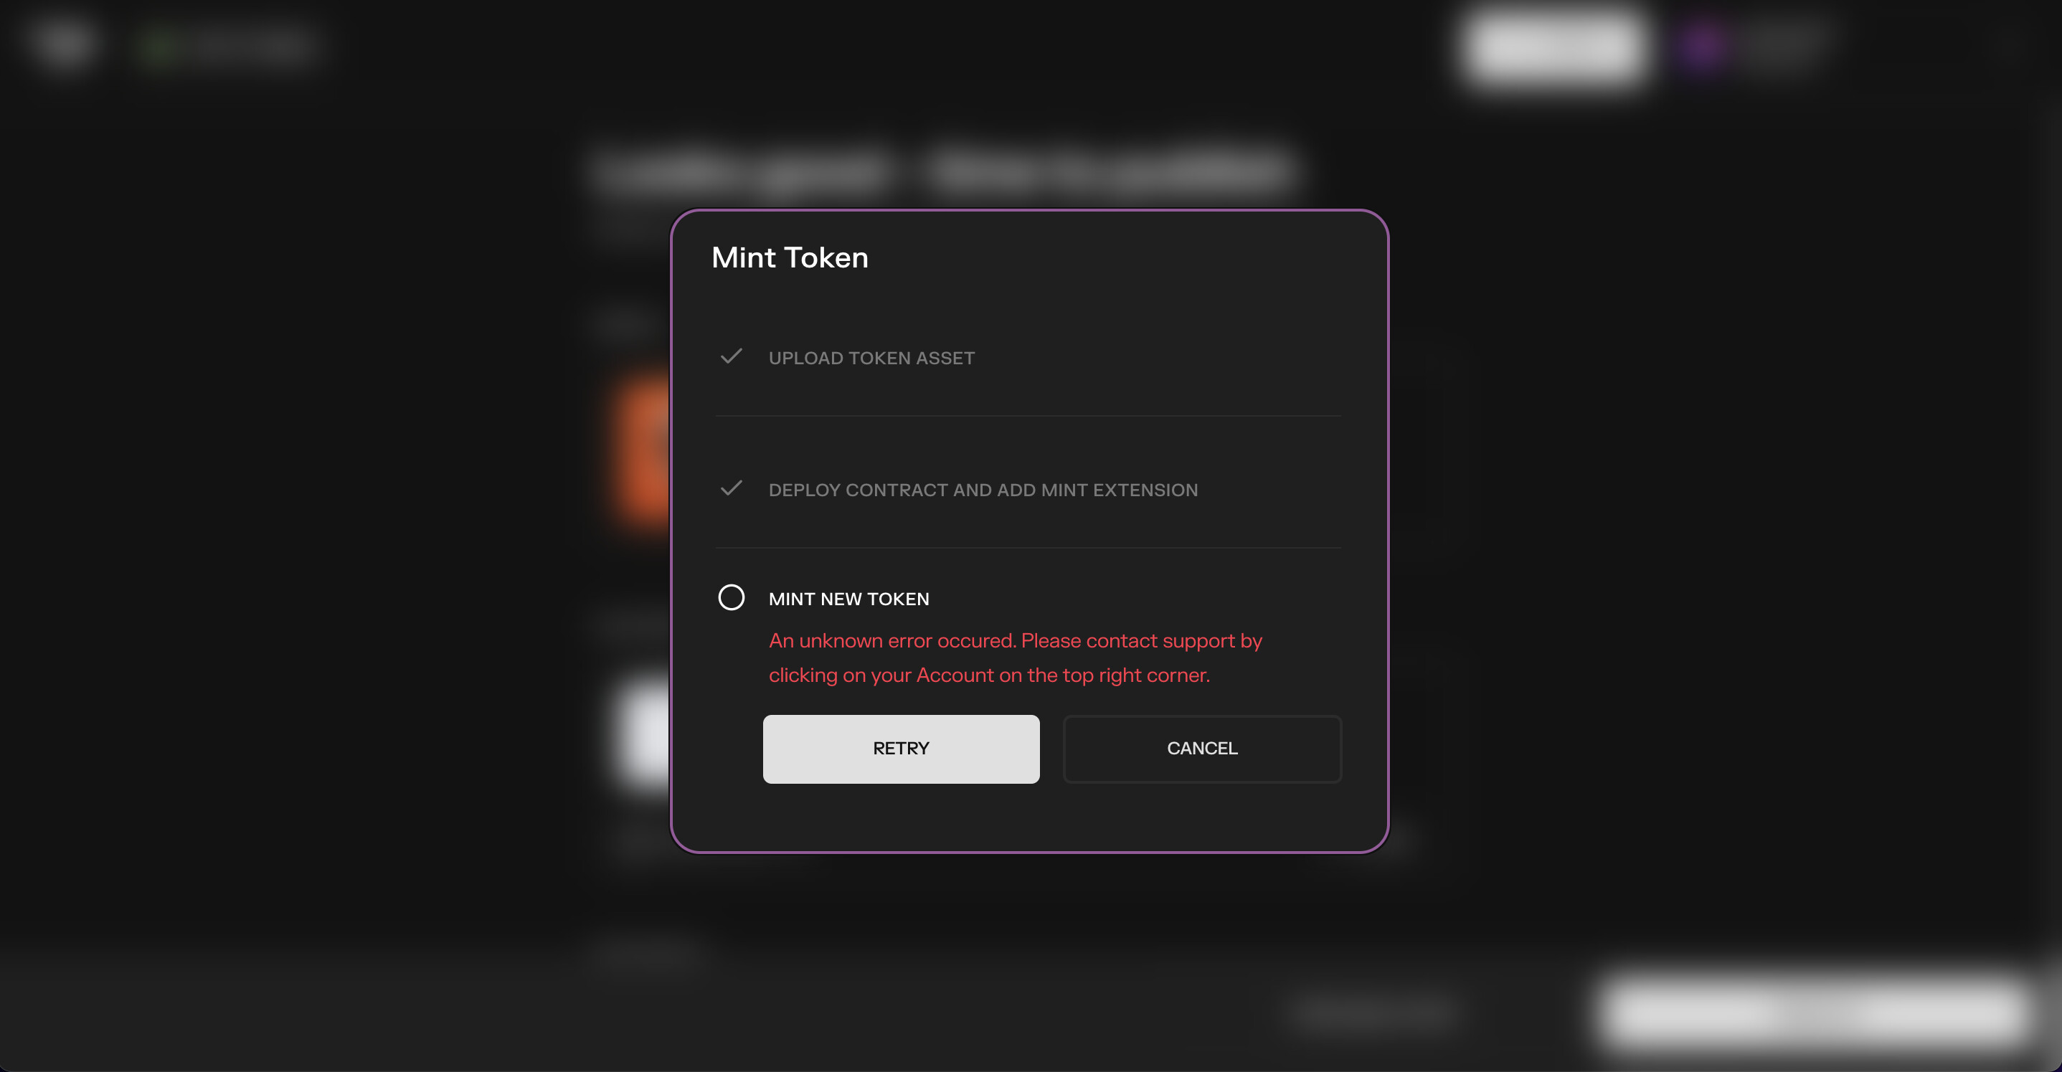Click the blurred text link in footer bar

[x=1373, y=1012]
